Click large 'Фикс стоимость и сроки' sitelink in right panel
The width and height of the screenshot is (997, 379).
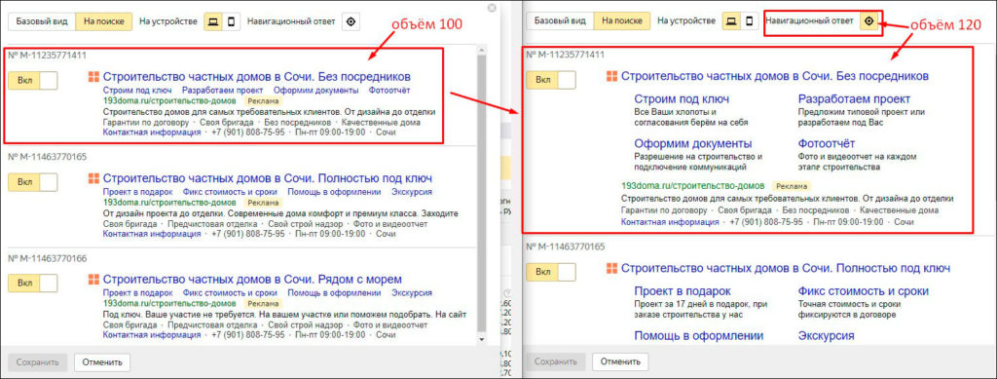[864, 291]
